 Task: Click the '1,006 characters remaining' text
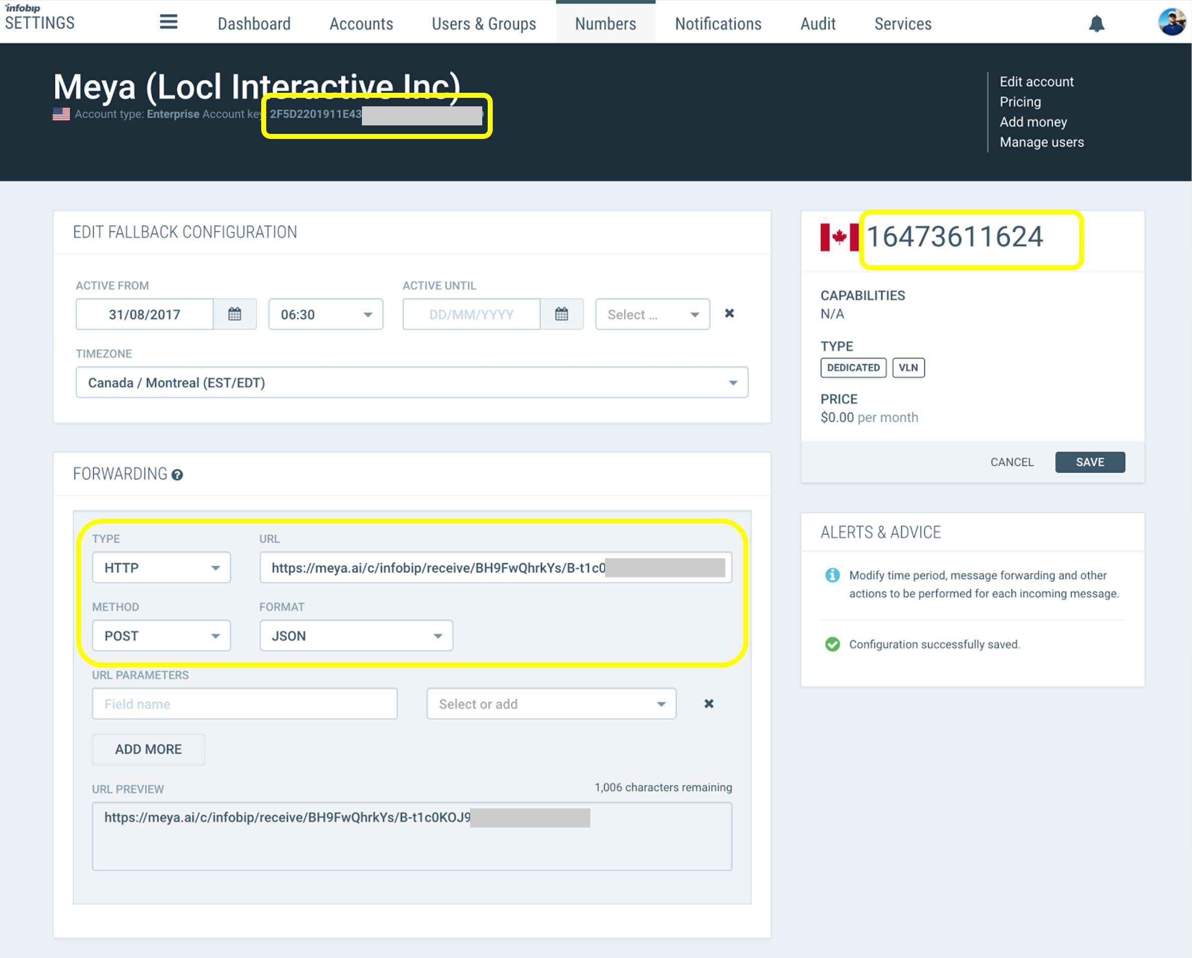(663, 787)
